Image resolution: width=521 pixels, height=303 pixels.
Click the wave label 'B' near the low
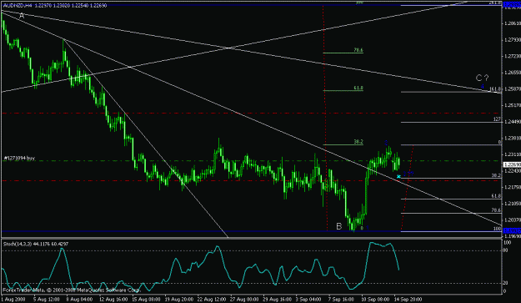tap(339, 226)
